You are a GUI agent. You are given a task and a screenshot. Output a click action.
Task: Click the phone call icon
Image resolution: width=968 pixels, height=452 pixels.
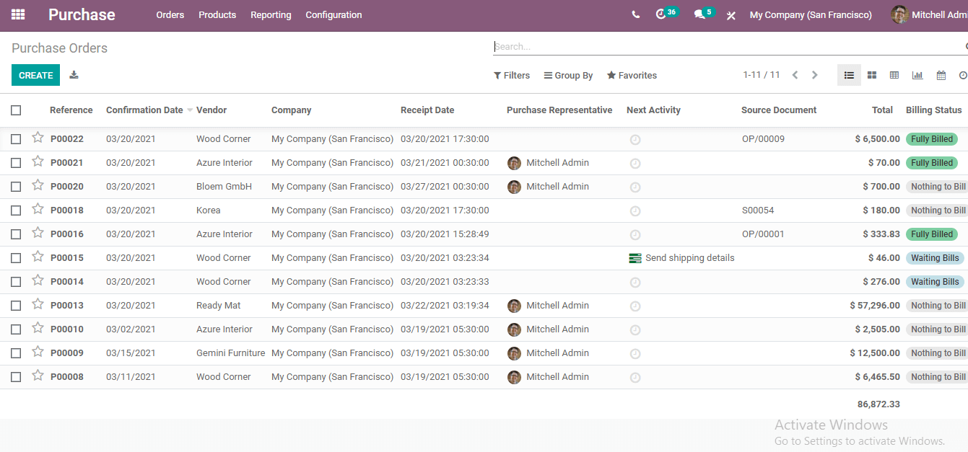pyautogui.click(x=635, y=14)
